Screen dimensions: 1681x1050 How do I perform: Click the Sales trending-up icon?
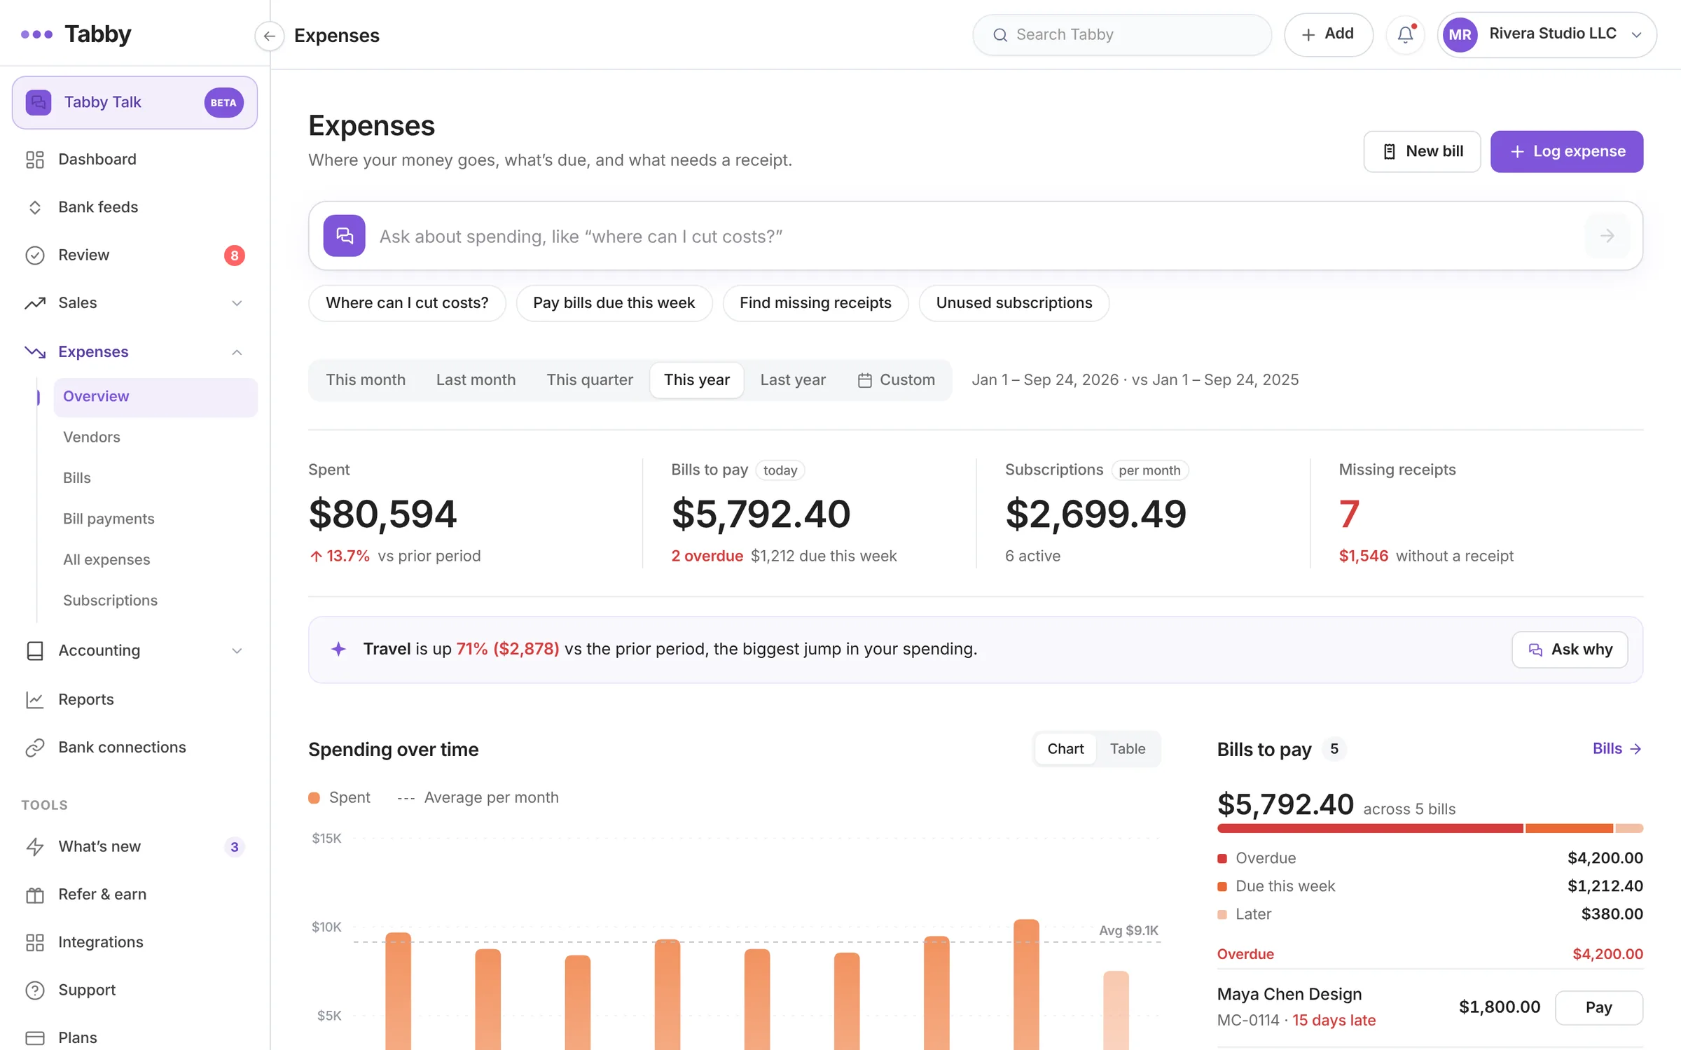click(x=35, y=303)
